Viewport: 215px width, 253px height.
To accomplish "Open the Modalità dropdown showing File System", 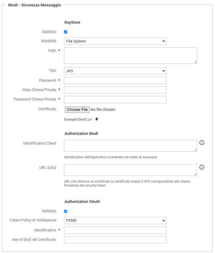I will [115, 41].
